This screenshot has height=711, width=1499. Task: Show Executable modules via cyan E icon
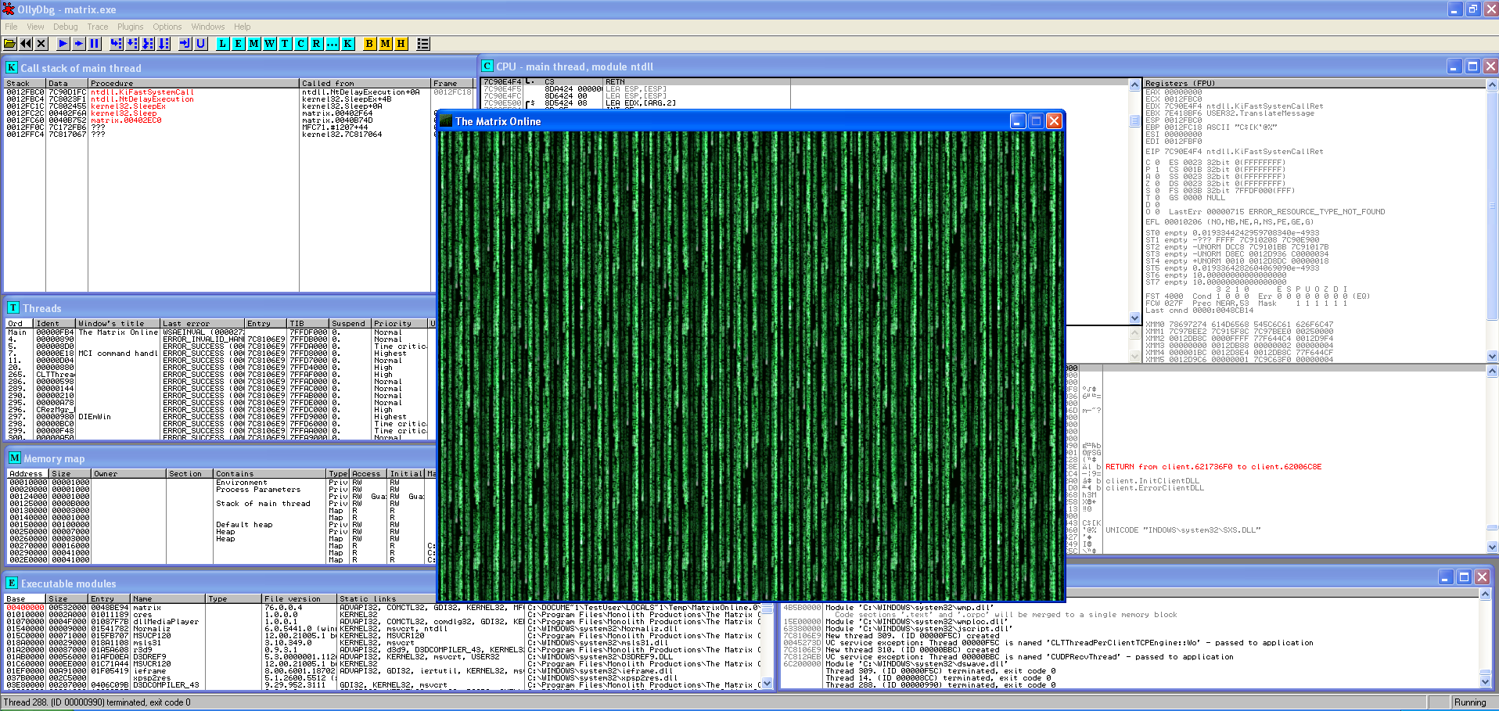[x=239, y=44]
